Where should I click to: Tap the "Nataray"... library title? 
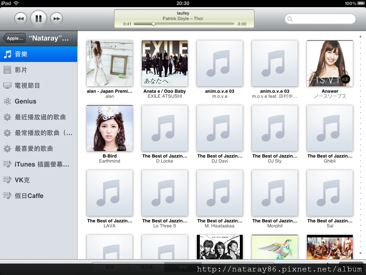point(49,38)
